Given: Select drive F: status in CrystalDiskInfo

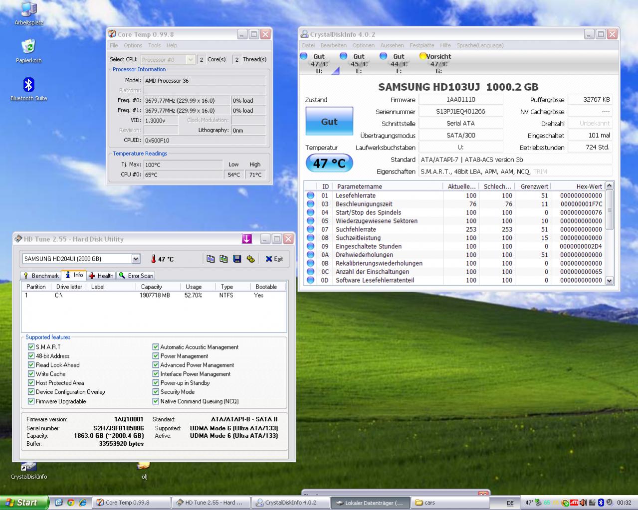Looking at the screenshot, I should (x=398, y=63).
